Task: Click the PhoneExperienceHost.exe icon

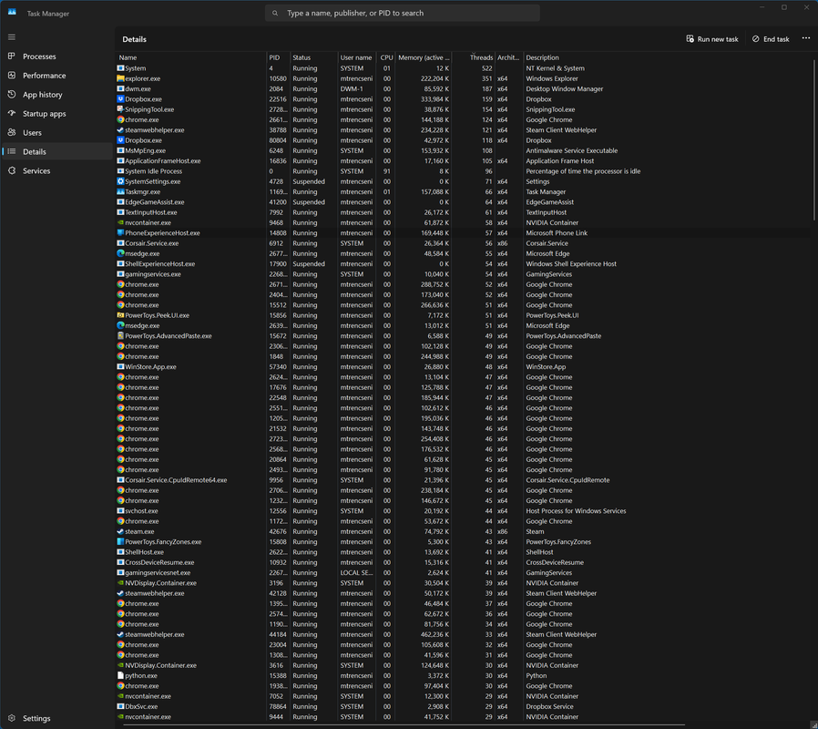Action: point(120,232)
